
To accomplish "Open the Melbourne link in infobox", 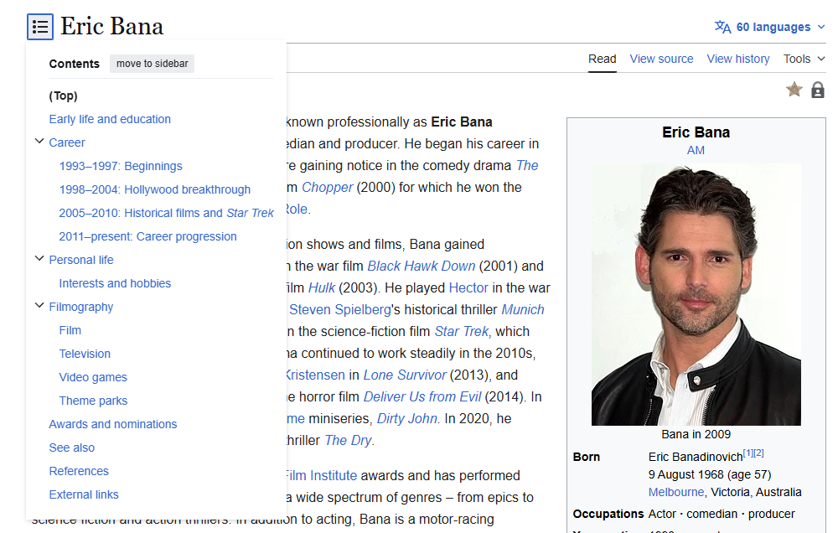I will 676,493.
